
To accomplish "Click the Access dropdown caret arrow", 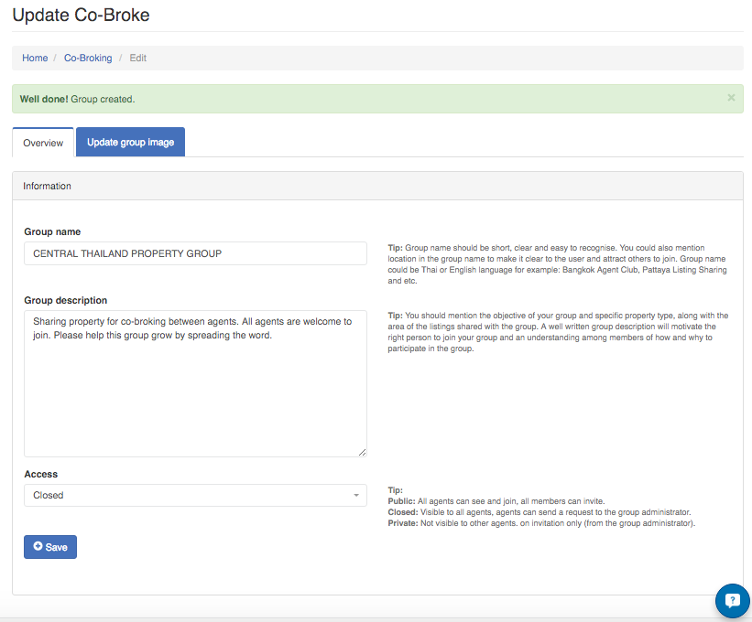I will click(355, 496).
